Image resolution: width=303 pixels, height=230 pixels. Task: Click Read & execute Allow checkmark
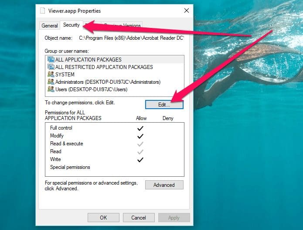point(140,144)
